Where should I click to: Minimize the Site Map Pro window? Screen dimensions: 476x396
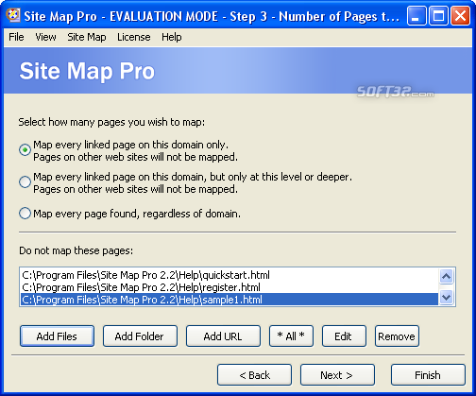point(416,15)
